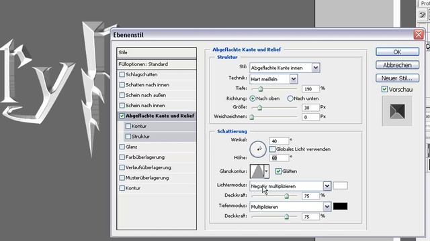Uncheck Abgeflachte Kante und Relief checkbox
The image size is (430, 241).
pyautogui.click(x=122, y=116)
